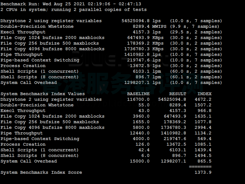Screen dimensions: 245x184
Task: Click the BASELINE column header
Action: click(x=138, y=94)
